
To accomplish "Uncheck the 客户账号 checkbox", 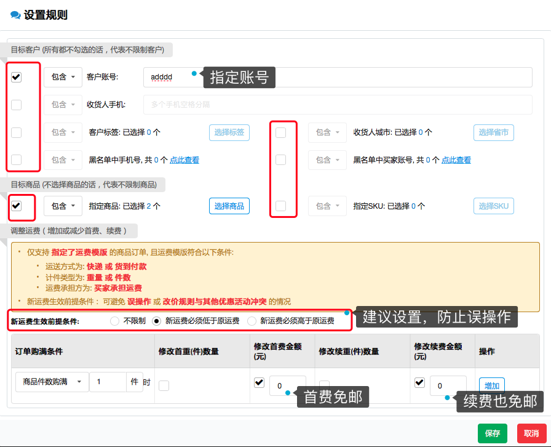I will 17,78.
